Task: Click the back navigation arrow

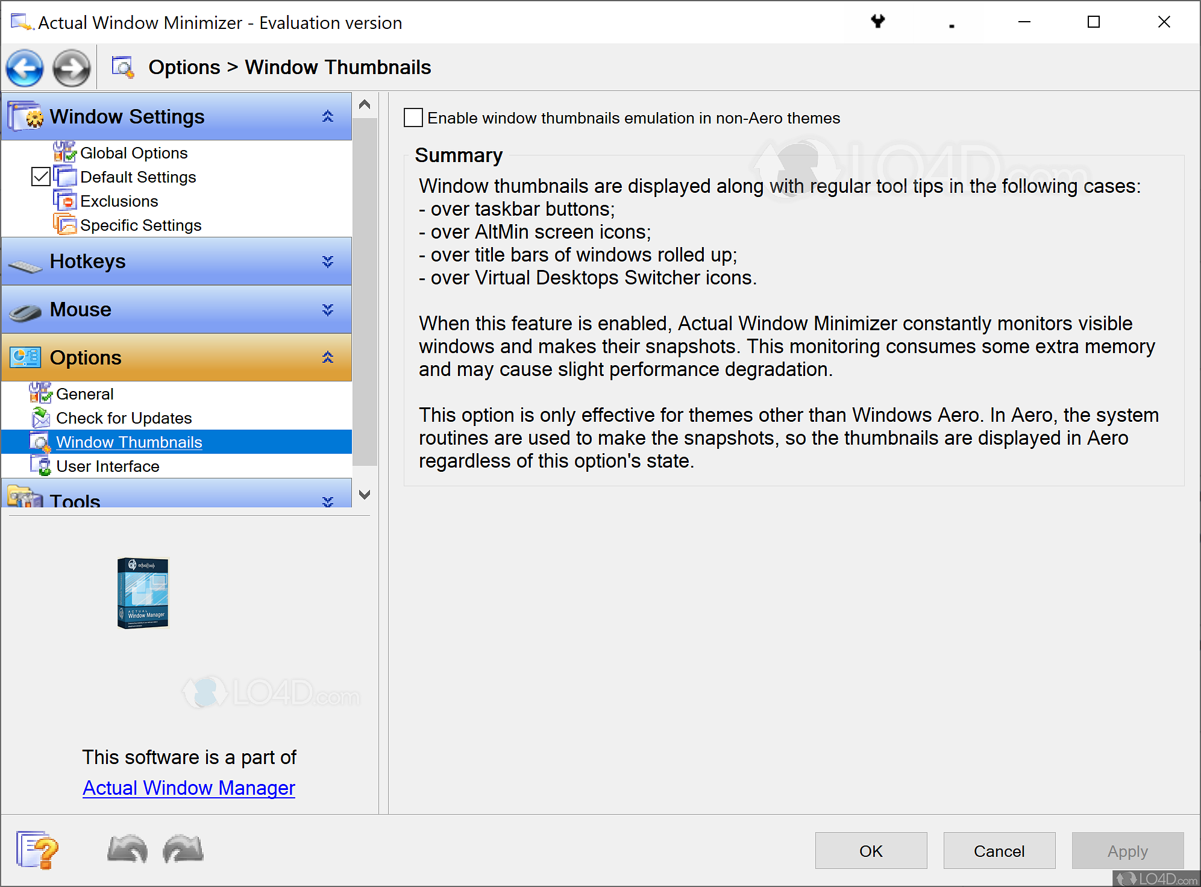Action: [24, 67]
